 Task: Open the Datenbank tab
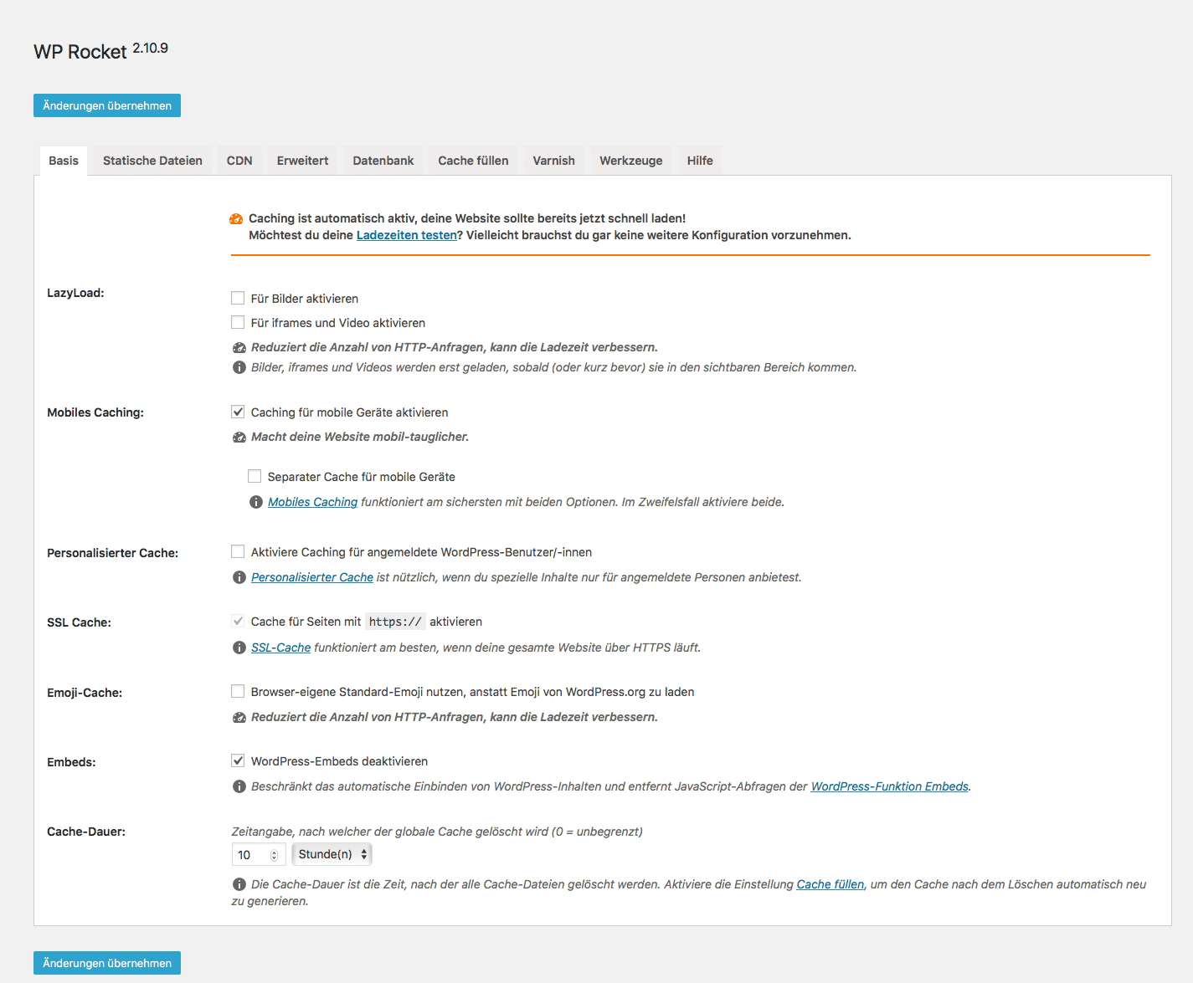[x=383, y=161]
